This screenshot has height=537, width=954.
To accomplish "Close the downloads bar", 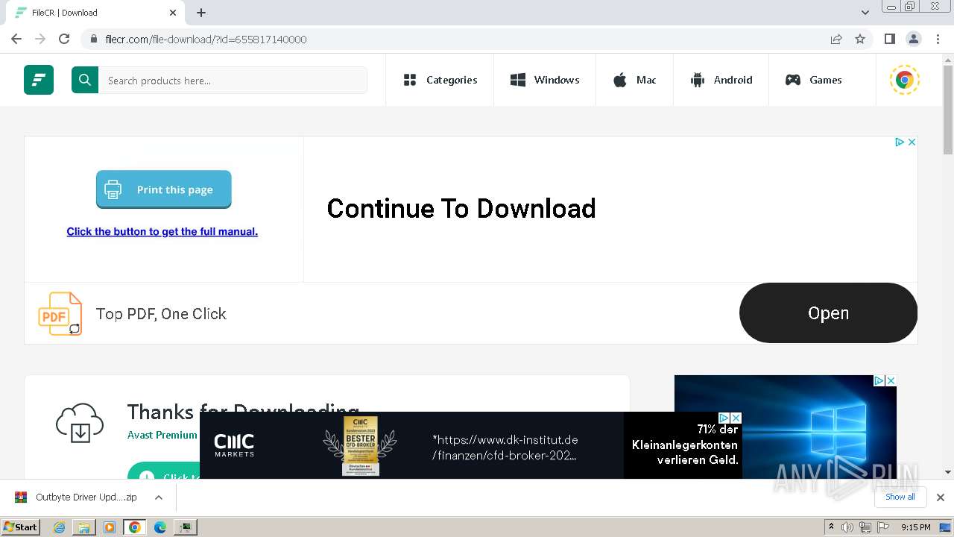I will coord(941,497).
